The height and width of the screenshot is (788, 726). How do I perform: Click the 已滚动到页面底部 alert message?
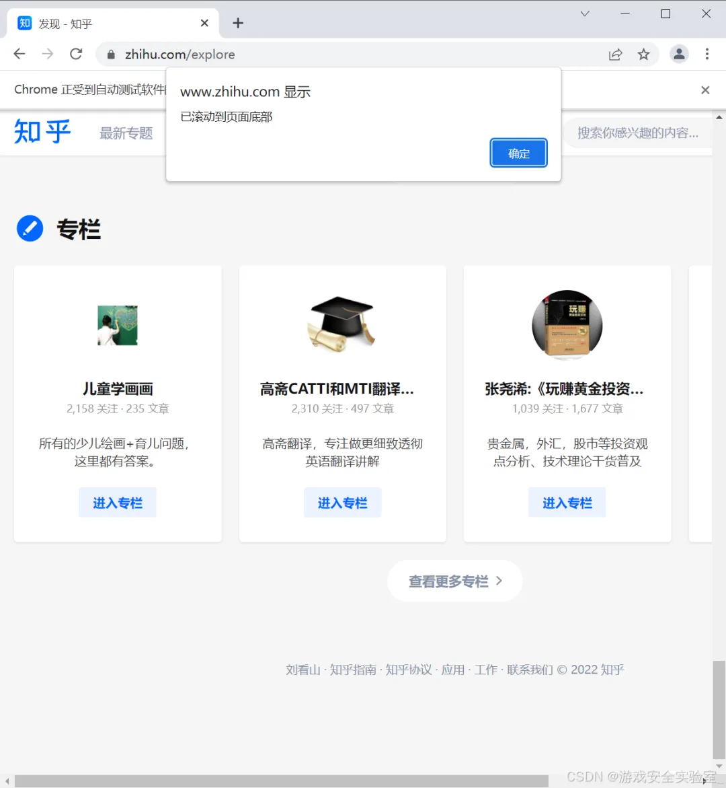(226, 116)
